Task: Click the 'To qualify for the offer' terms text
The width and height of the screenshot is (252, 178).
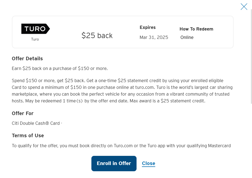Action: [x=121, y=146]
